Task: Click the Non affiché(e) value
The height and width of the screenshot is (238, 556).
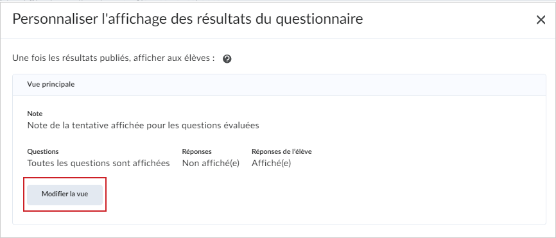Action: coord(211,164)
